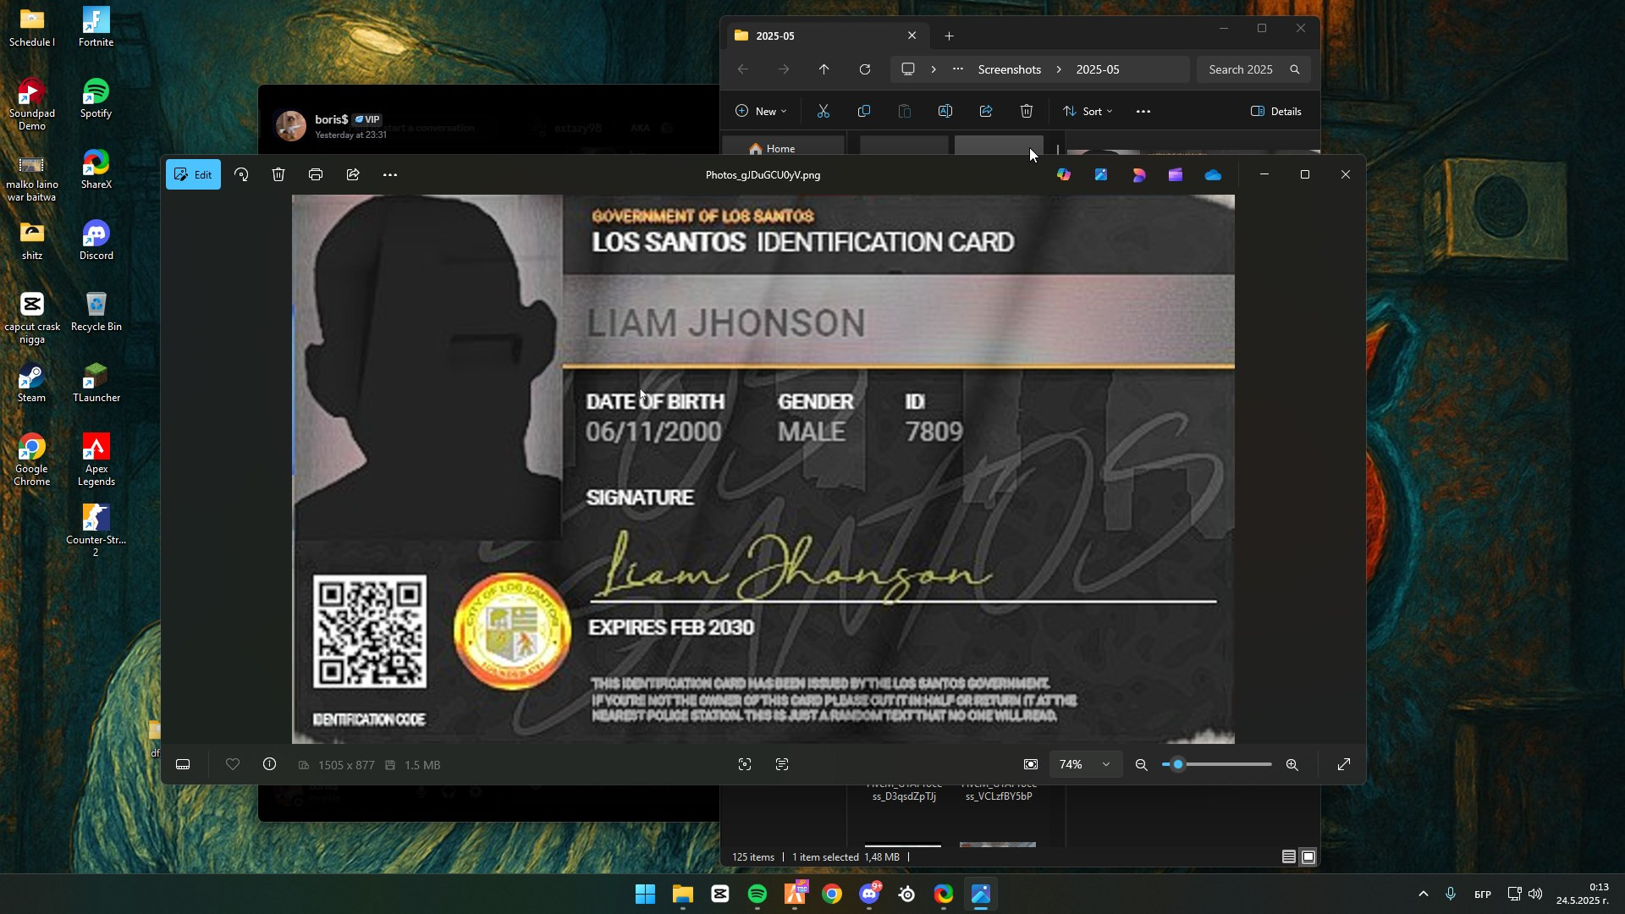The image size is (1625, 914).
Task: Open the OneDrive cloud icon in Photos
Action: tap(1213, 174)
